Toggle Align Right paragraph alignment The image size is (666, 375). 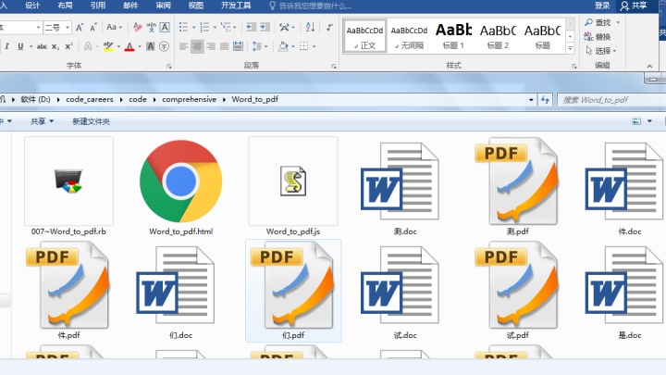pos(211,46)
